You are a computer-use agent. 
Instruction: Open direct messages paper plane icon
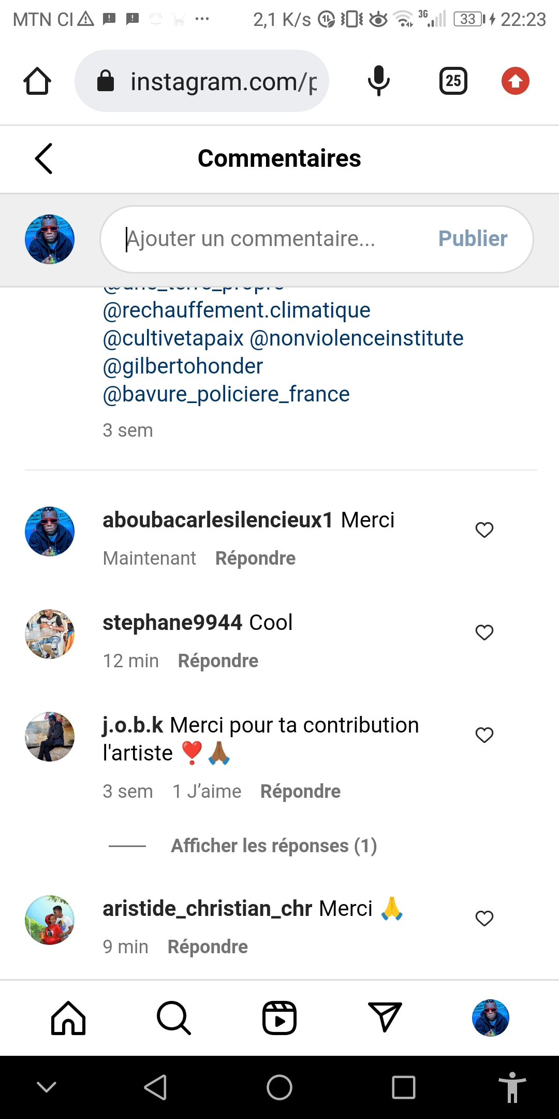pyautogui.click(x=385, y=1017)
